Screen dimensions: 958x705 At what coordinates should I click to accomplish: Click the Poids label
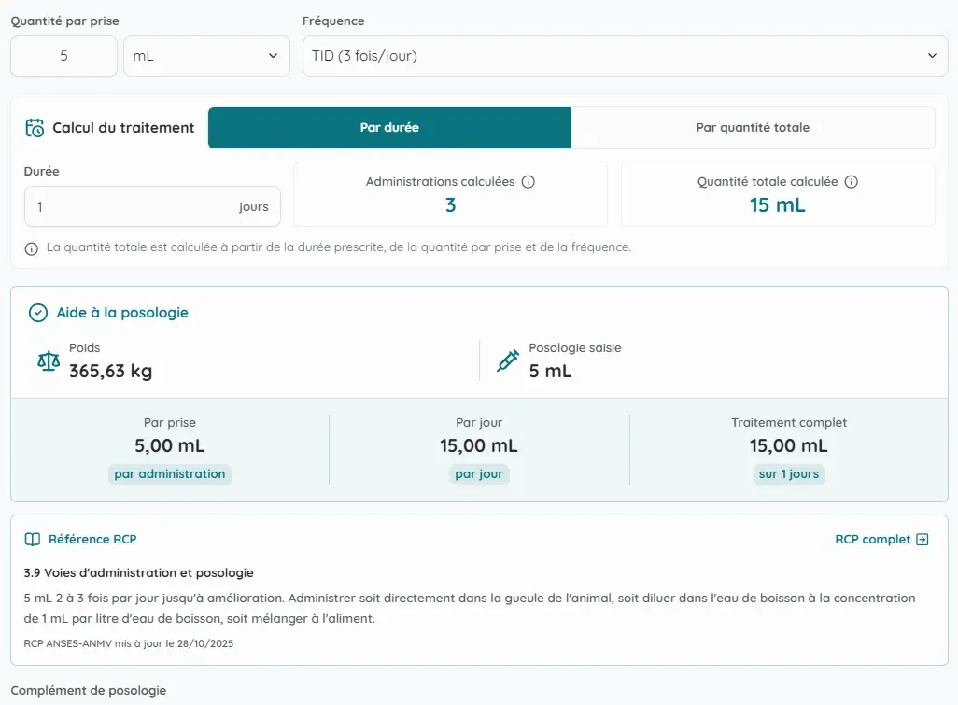pos(84,347)
